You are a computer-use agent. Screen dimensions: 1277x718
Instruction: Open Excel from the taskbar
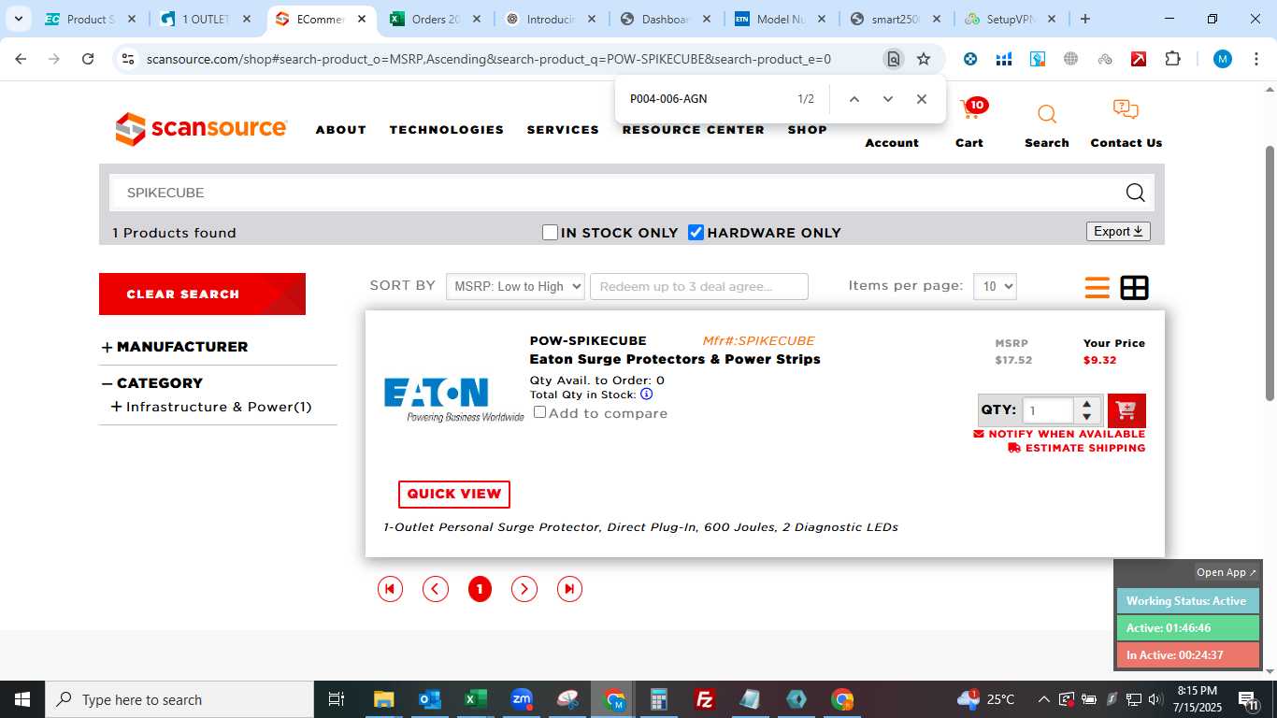[x=476, y=699]
